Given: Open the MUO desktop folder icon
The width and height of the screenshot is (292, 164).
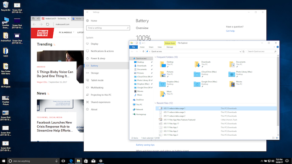Looking at the screenshot, I should (x=6, y=52).
